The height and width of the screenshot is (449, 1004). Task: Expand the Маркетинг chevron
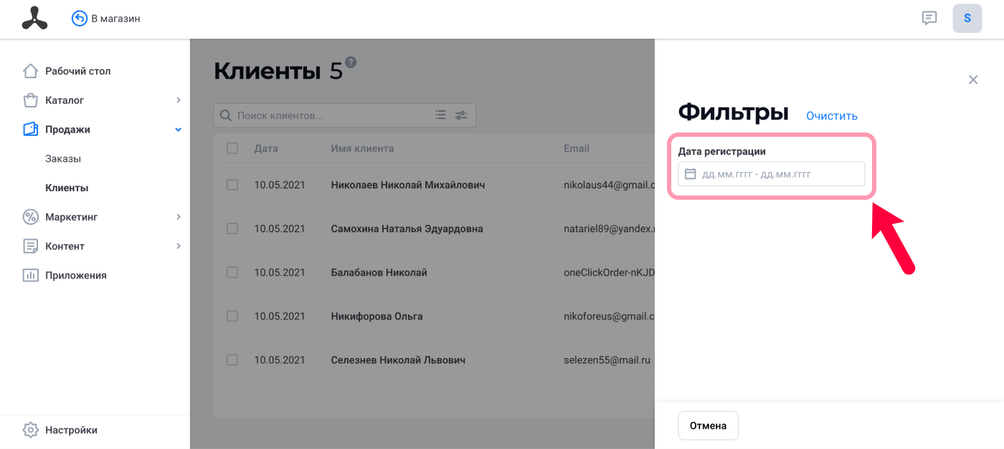click(179, 217)
